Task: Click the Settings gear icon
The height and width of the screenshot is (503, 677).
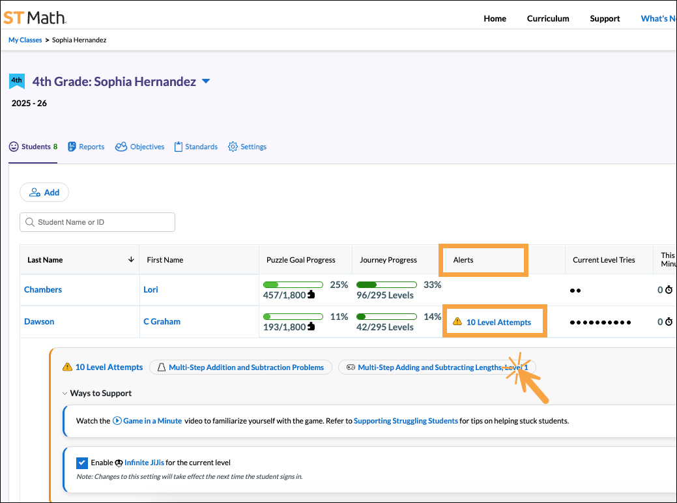Action: (x=233, y=147)
